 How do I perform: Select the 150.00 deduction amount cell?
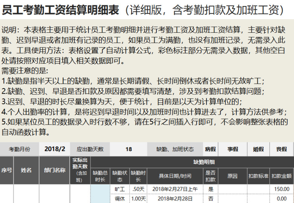click(282, 189)
